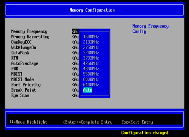Click the Memory Harvesting setting label
The width and height of the screenshot is (189, 137).
coord(30,37)
